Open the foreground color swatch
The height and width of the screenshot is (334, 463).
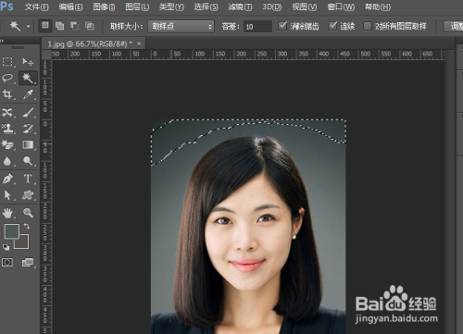click(x=11, y=231)
